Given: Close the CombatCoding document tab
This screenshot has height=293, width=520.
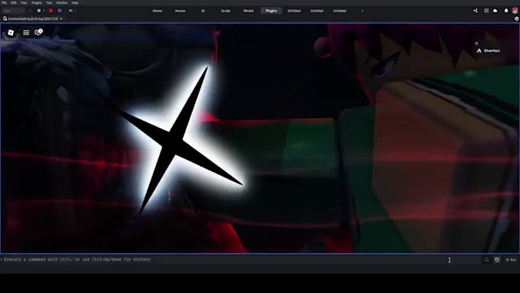Looking at the screenshot, I should pos(61,19).
